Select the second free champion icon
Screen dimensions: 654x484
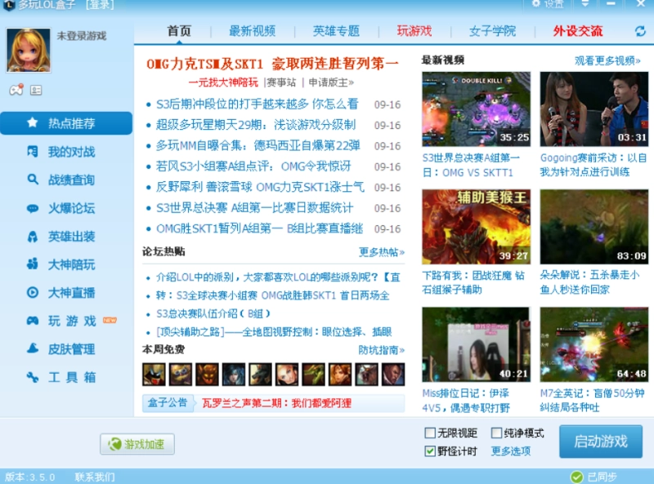pyautogui.click(x=181, y=374)
